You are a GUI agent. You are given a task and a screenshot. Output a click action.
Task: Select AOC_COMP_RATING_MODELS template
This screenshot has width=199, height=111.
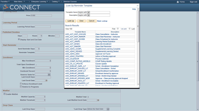point(78,61)
